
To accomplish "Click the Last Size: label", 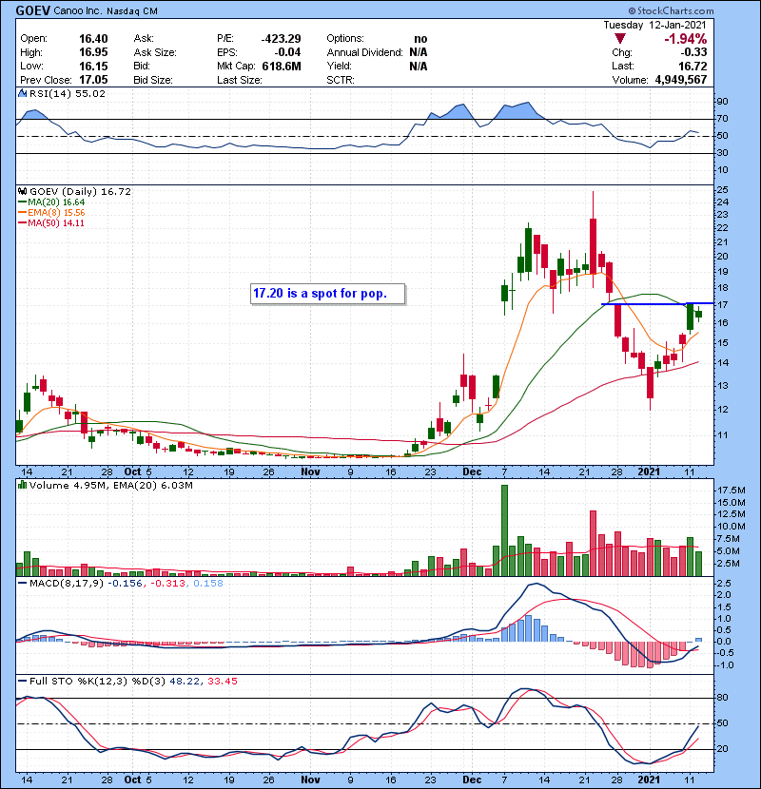I will (x=239, y=80).
